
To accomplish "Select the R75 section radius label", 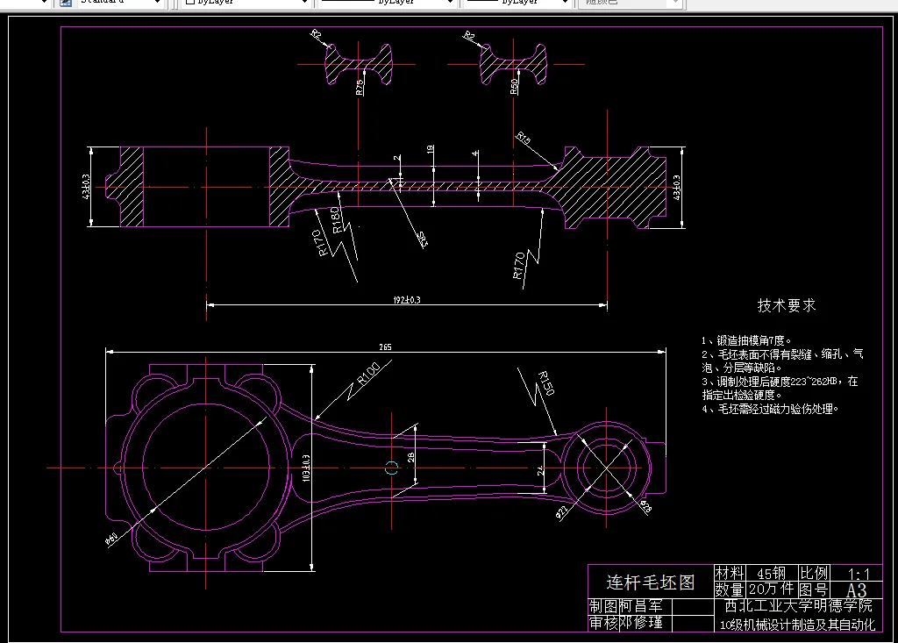I will (x=359, y=87).
